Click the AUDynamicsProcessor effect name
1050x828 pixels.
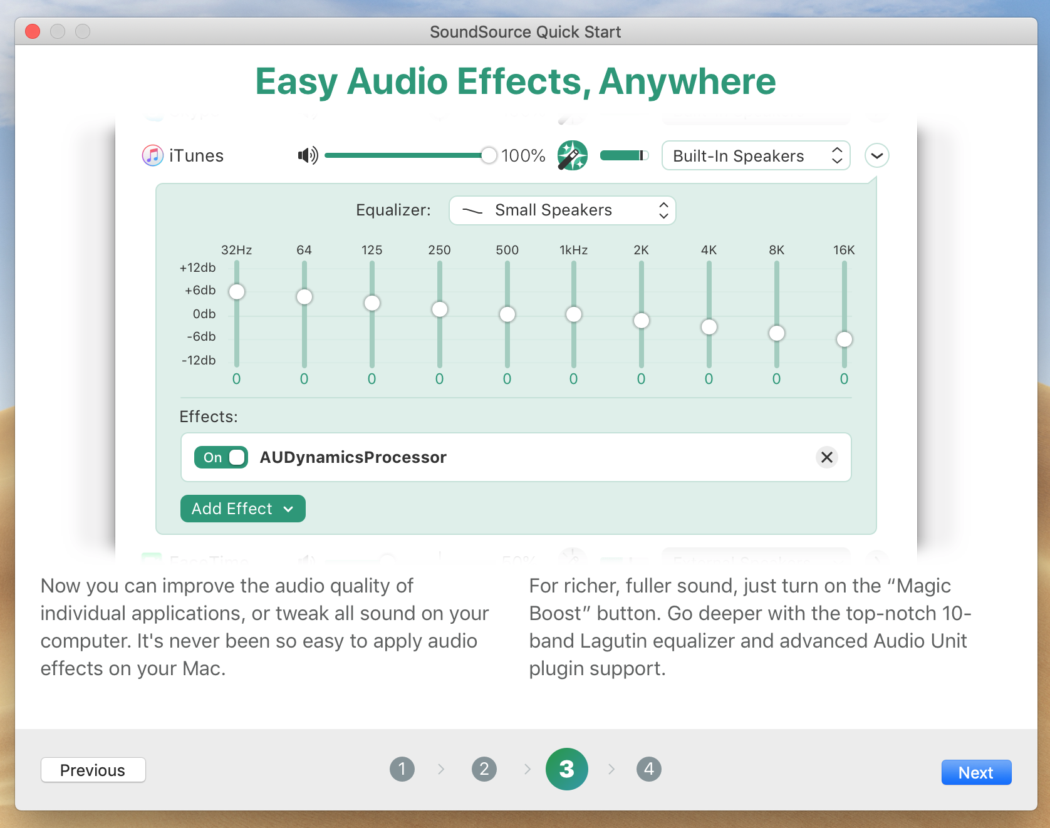tap(353, 457)
